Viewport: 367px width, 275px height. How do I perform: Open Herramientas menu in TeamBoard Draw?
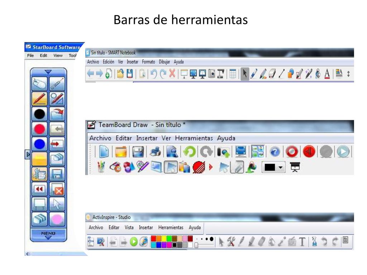(194, 138)
